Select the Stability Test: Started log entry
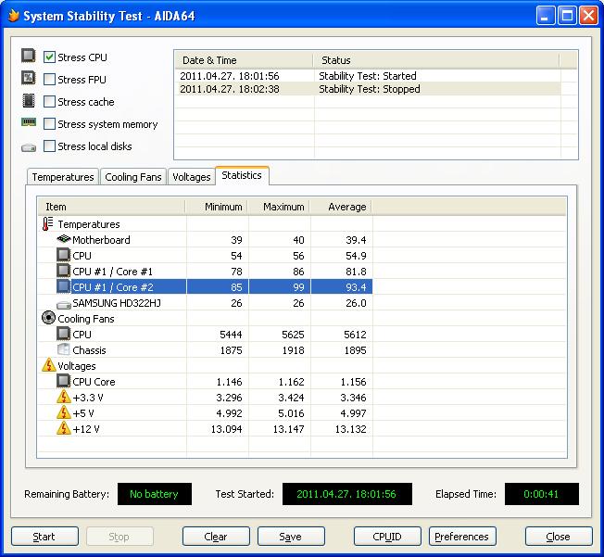Image resolution: width=604 pixels, height=557 pixels. 368,76
